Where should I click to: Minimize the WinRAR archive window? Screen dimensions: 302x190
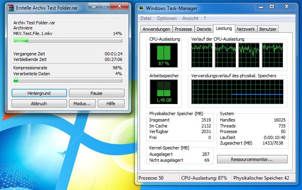point(94,6)
